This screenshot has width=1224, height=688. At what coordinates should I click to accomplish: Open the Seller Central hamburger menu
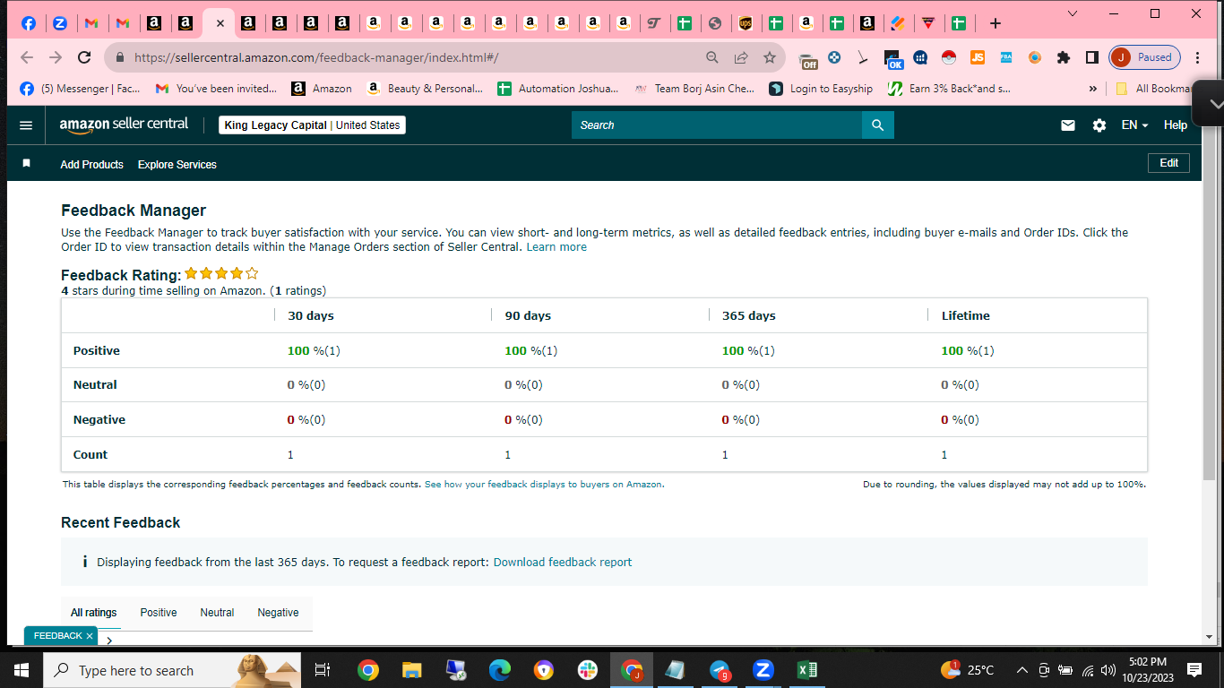[x=26, y=125]
